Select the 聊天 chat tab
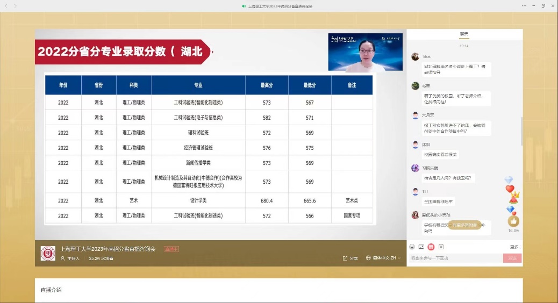The width and height of the screenshot is (558, 303). click(464, 34)
